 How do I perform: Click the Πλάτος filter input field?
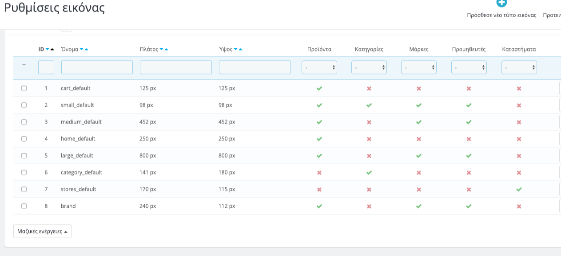[x=176, y=67]
